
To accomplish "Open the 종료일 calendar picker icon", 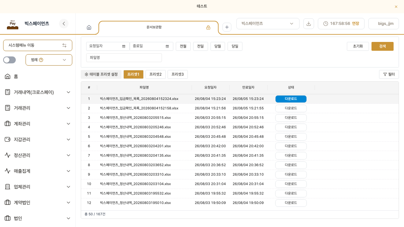I will tap(167, 46).
